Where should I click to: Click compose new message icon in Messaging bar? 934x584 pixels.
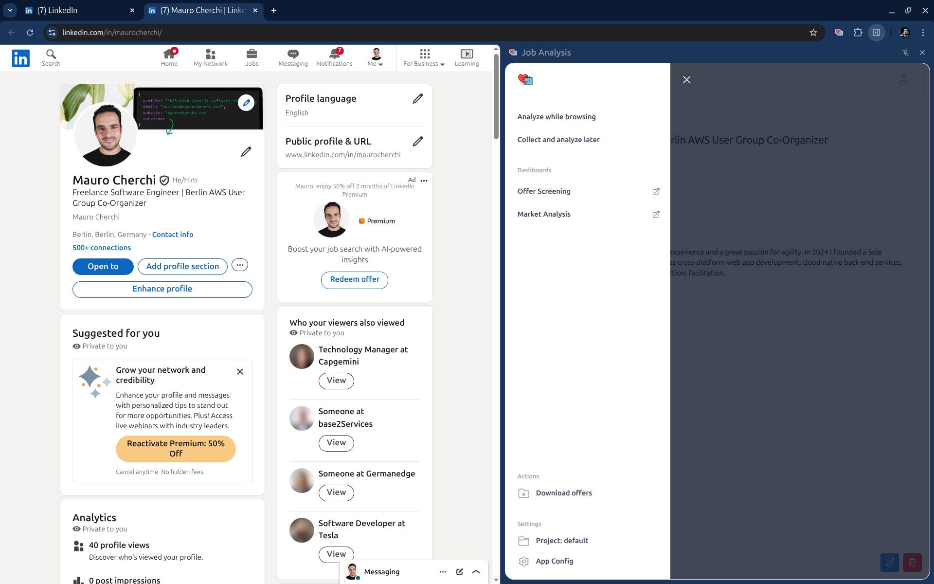pos(459,572)
